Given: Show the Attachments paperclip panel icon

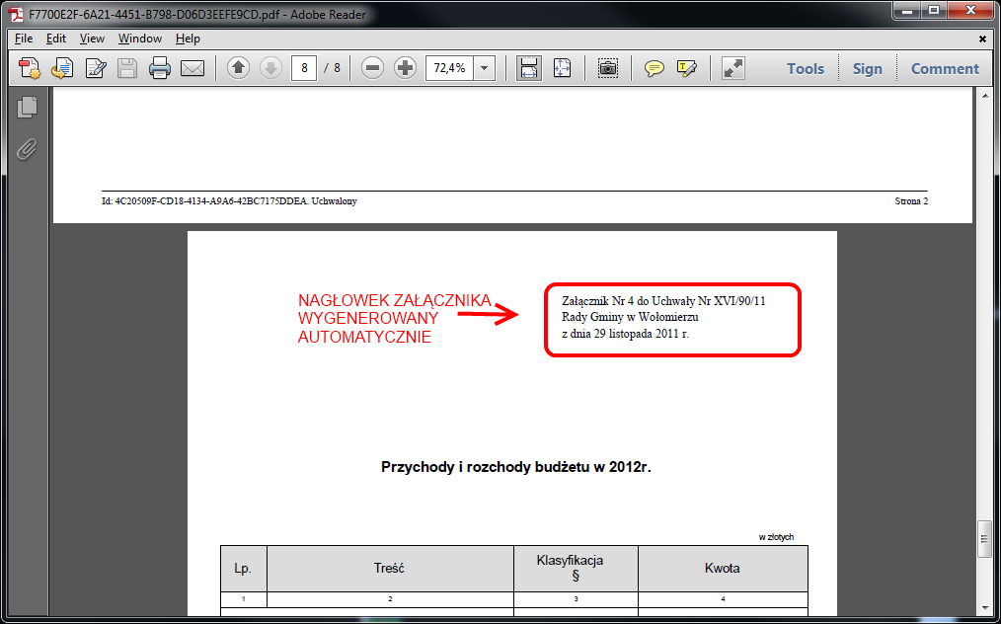Looking at the screenshot, I should (27, 149).
